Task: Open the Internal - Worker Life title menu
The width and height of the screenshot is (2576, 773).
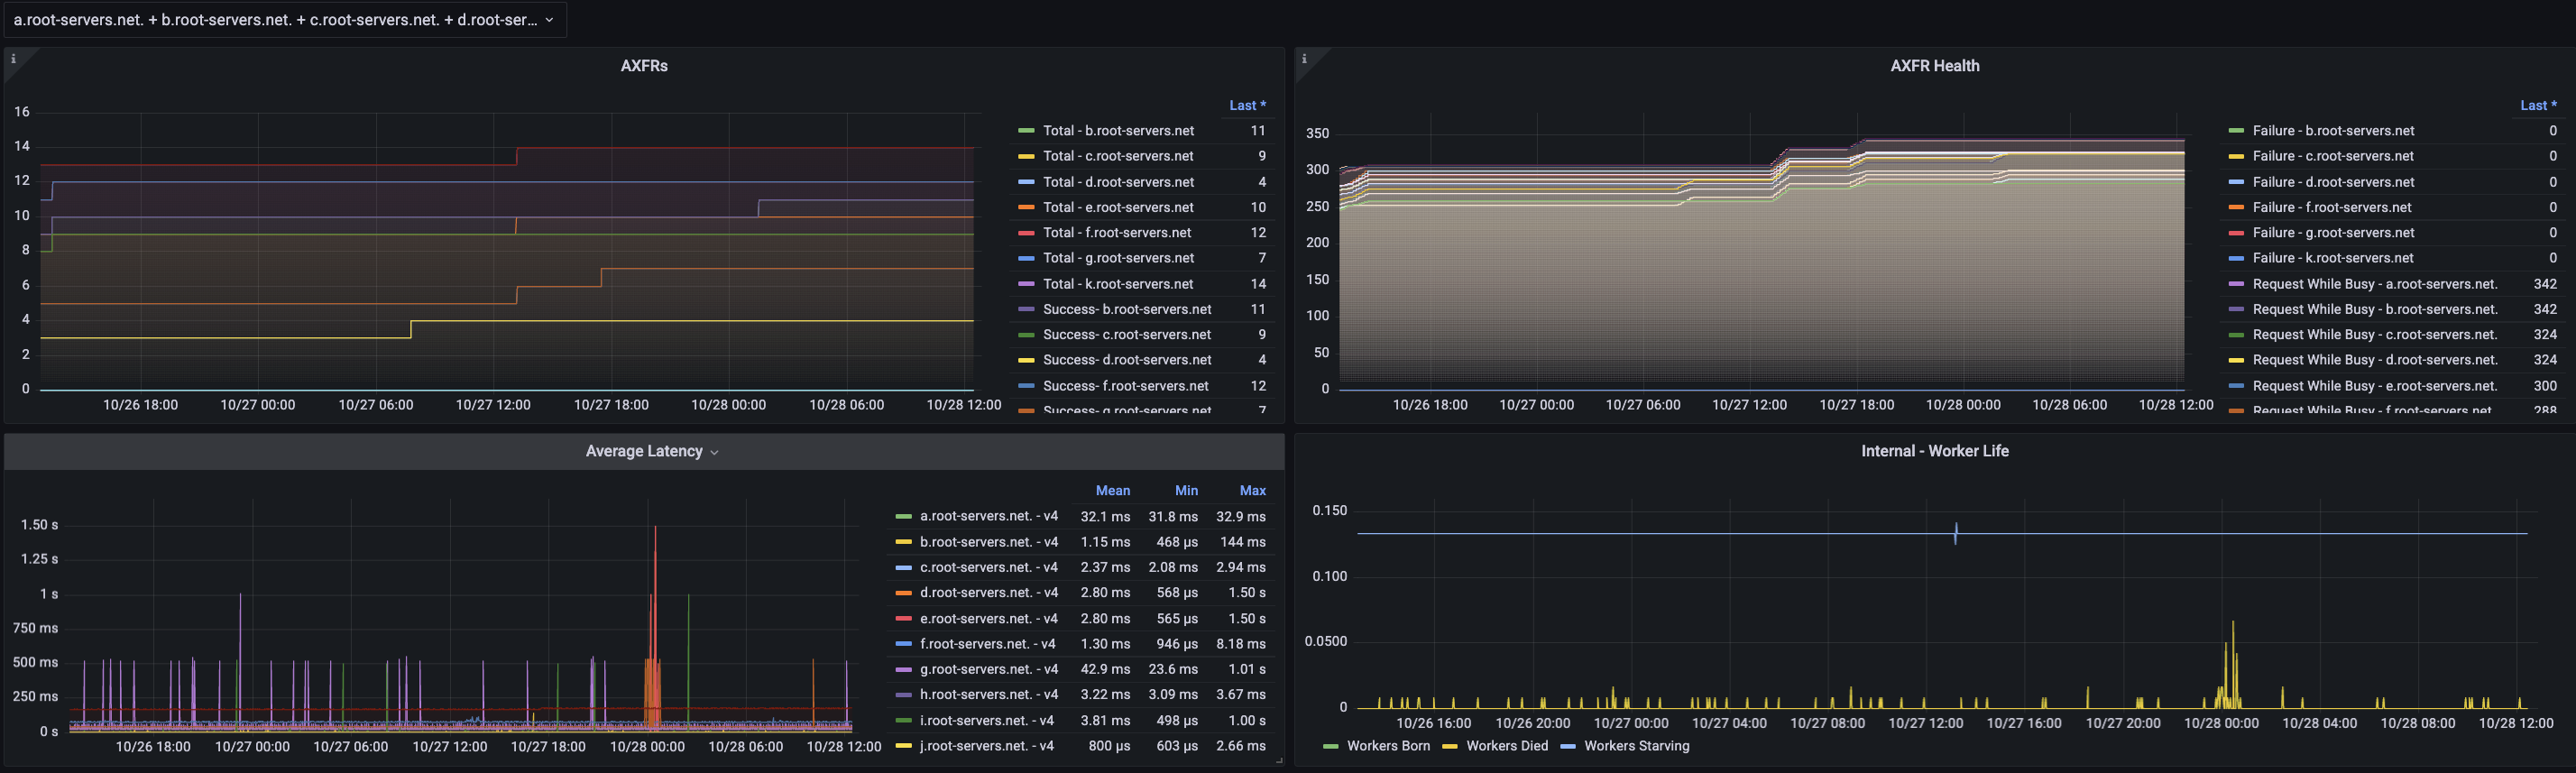Action: click(1934, 452)
